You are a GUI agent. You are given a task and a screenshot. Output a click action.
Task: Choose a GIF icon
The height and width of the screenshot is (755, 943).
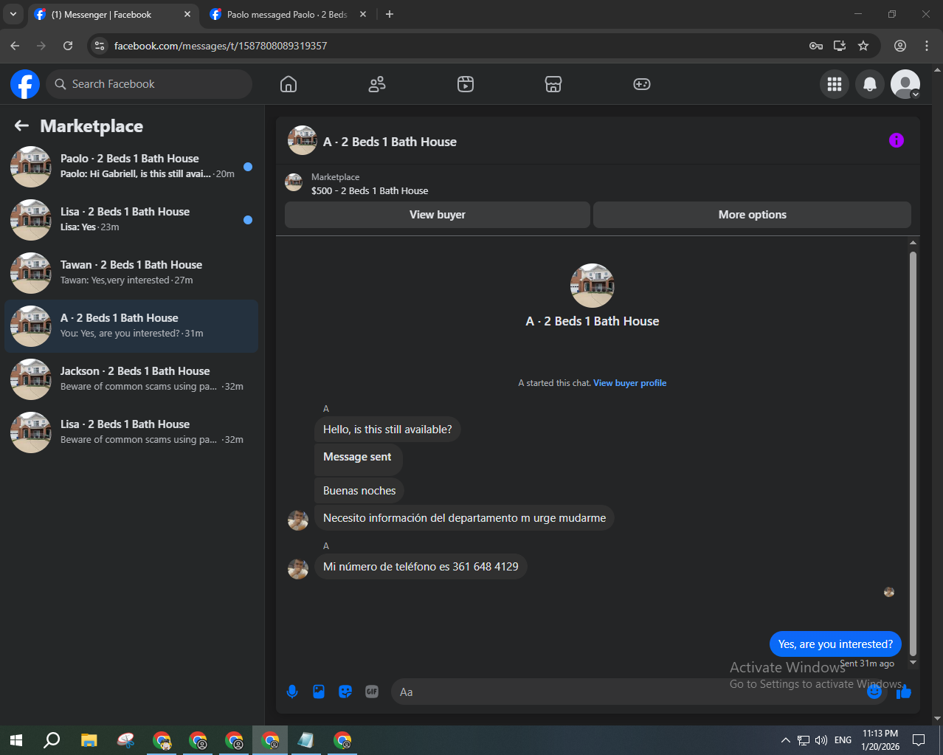tap(372, 692)
